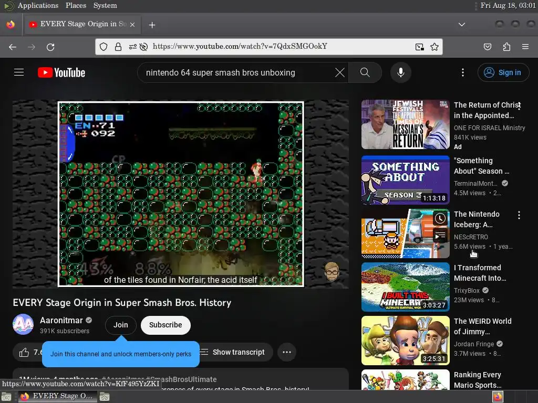Open the Places menu
The height and width of the screenshot is (403, 538).
76,5
